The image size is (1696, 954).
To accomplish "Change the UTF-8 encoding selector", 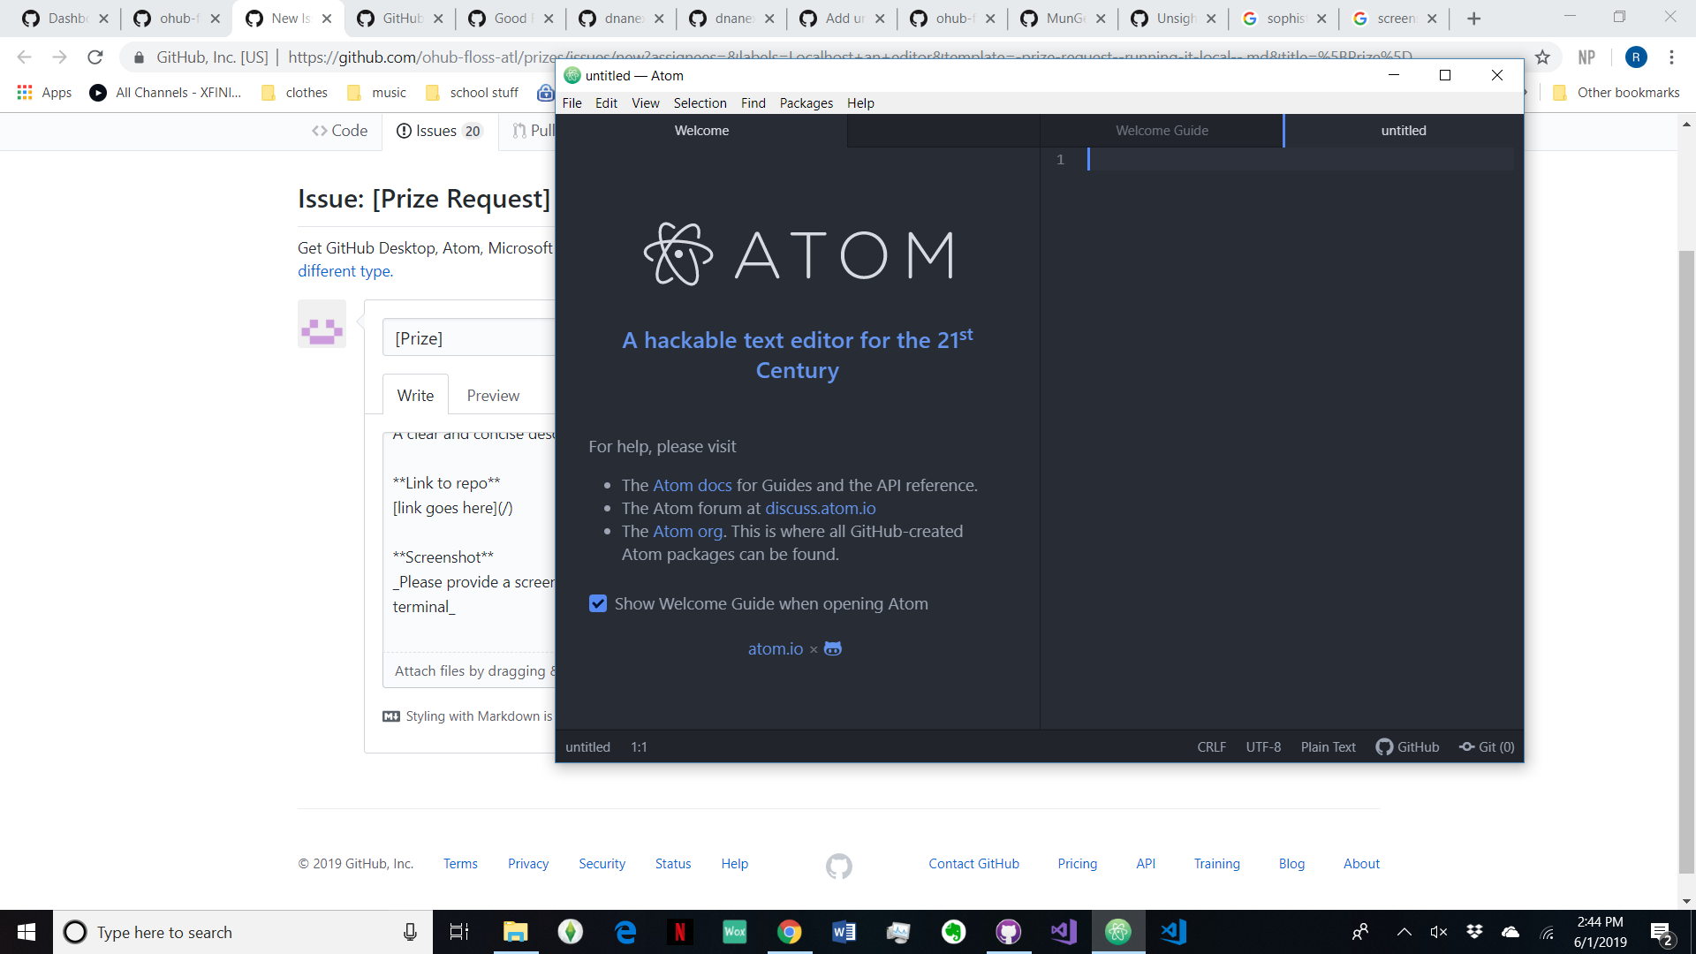I will click(x=1263, y=746).
